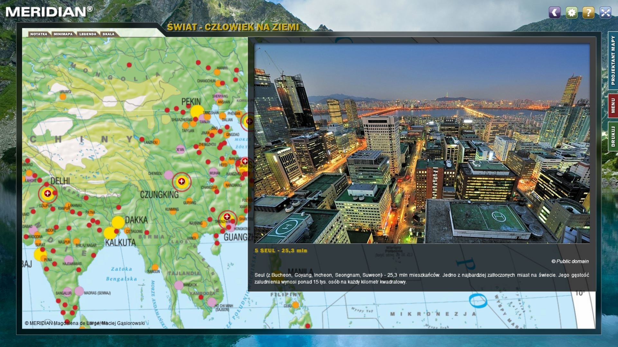The width and height of the screenshot is (618, 347).
Task: Click the Seul description paragraph
Action: pyautogui.click(x=422, y=278)
